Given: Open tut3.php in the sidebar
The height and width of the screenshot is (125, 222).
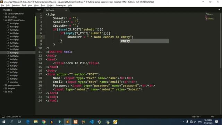Looking at the screenshot, I should point(14,59).
